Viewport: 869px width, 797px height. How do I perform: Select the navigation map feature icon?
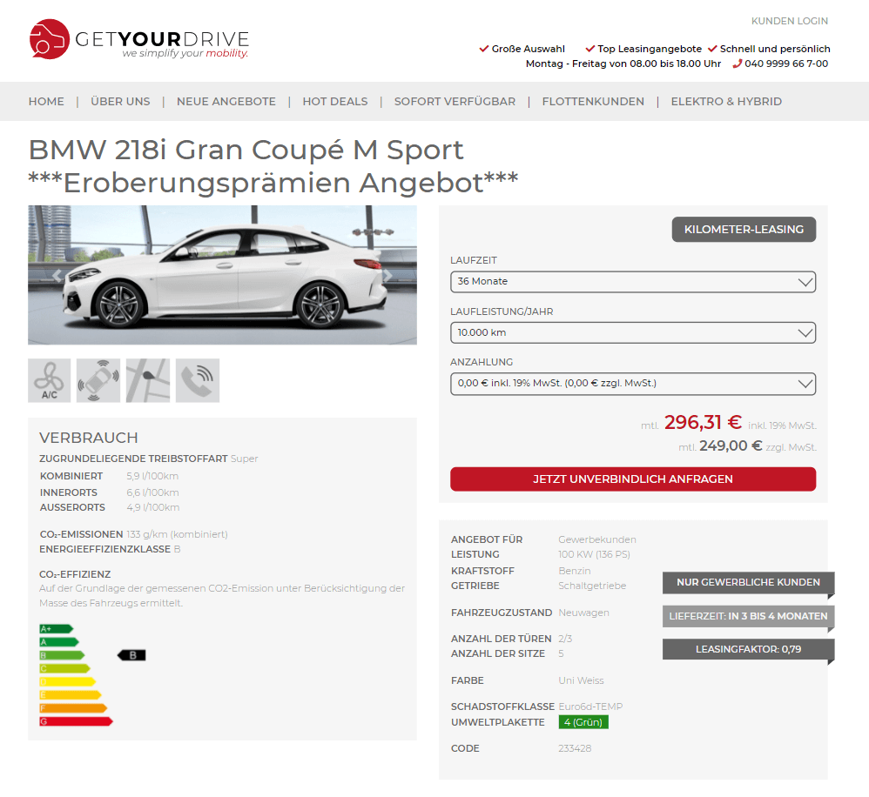coord(148,380)
